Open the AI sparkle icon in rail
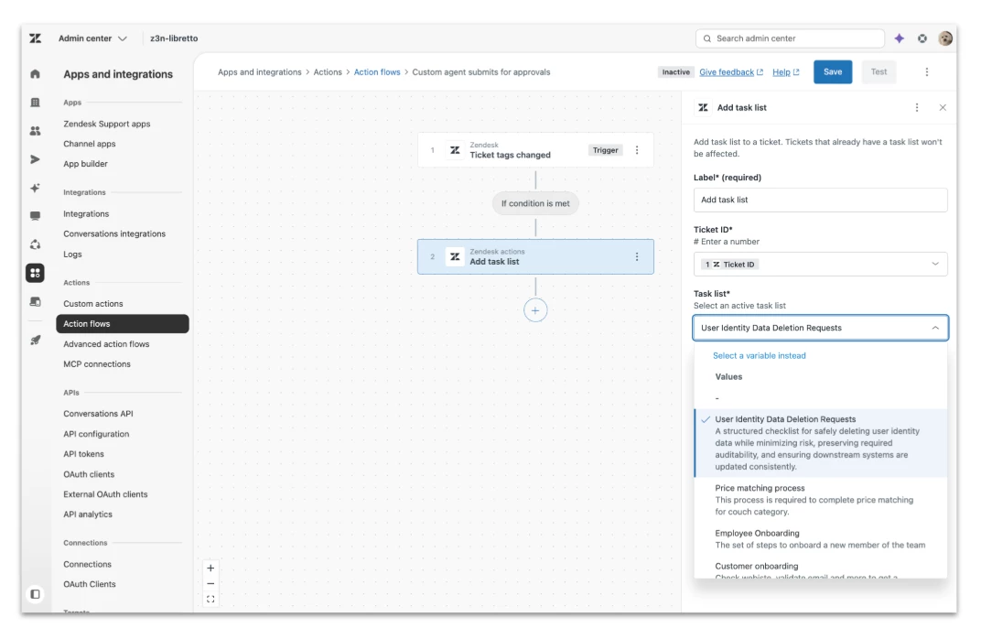Image resolution: width=981 pixels, height=639 pixels. pos(35,188)
